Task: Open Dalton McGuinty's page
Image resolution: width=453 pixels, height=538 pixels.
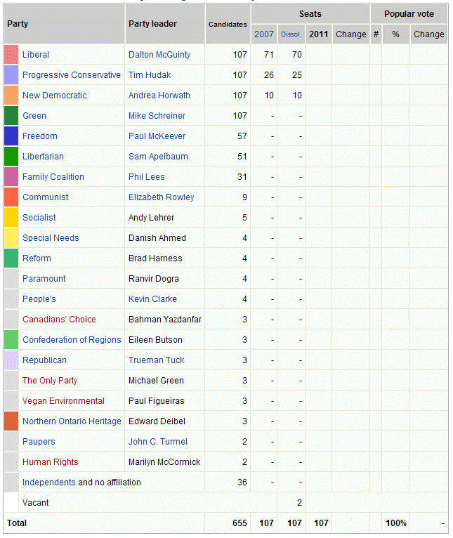Action: point(159,55)
